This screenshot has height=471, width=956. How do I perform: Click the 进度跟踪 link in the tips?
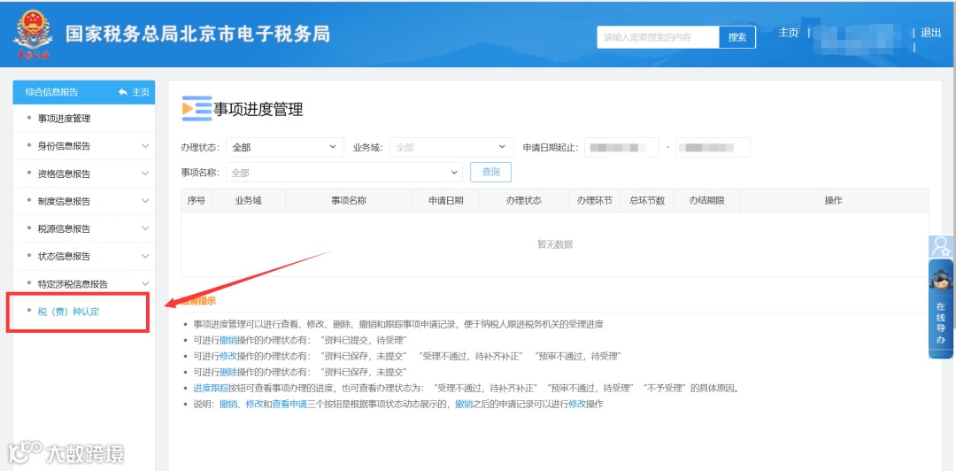point(211,388)
